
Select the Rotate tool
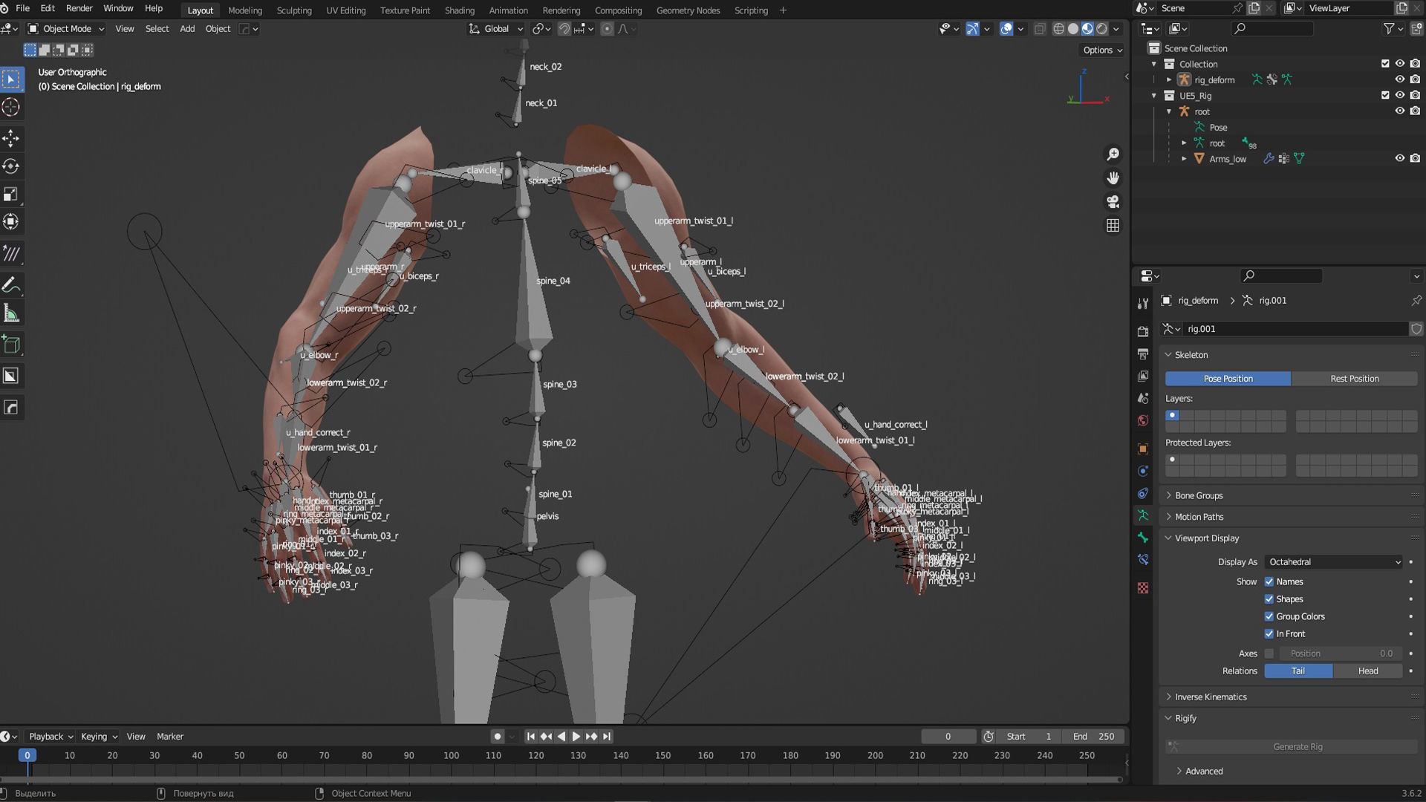click(x=11, y=166)
